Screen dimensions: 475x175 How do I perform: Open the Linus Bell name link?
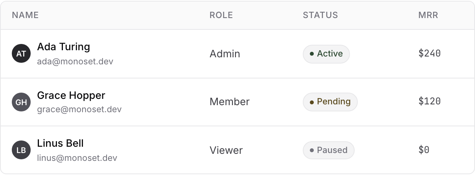click(60, 143)
